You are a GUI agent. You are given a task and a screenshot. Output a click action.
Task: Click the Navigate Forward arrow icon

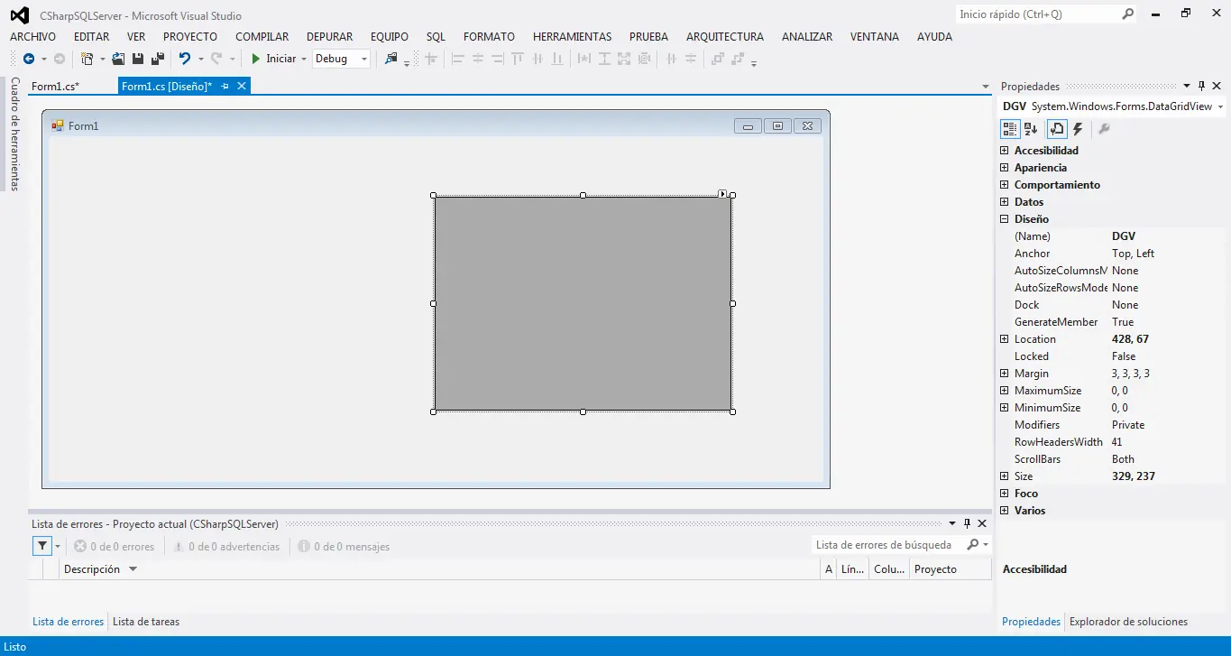click(59, 59)
